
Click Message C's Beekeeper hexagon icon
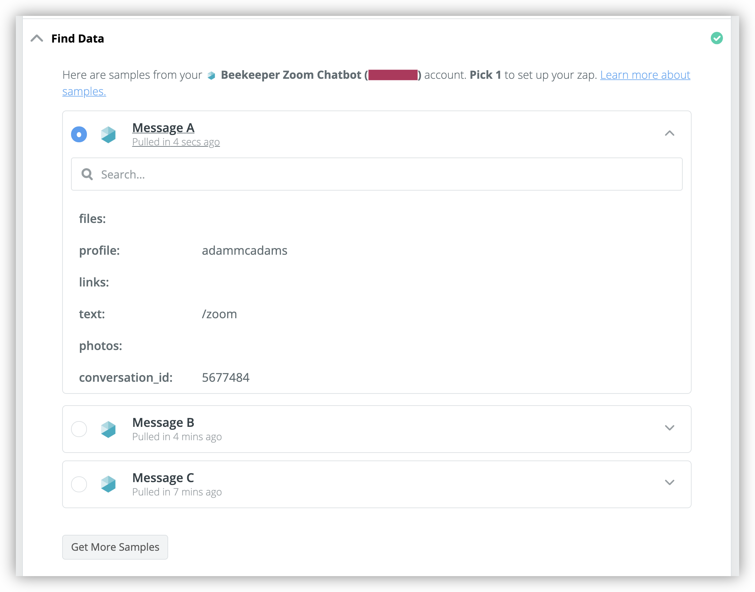point(108,484)
